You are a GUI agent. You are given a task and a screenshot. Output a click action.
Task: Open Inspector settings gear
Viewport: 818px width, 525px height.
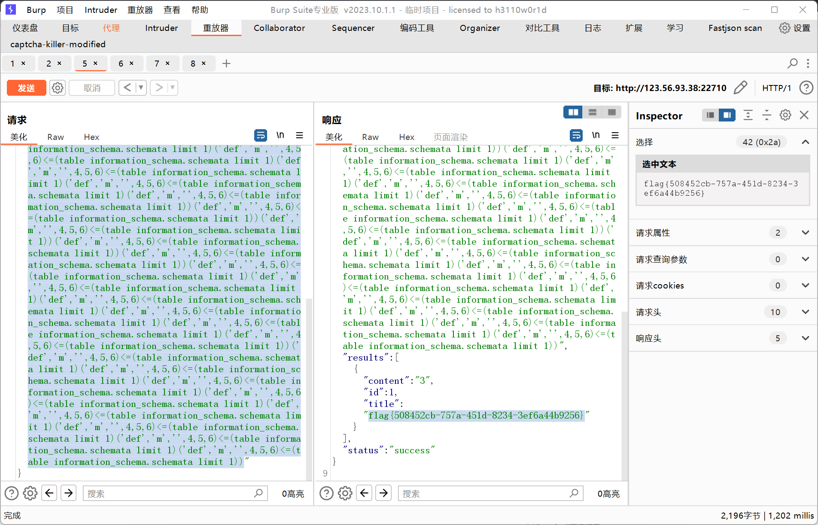pos(785,115)
